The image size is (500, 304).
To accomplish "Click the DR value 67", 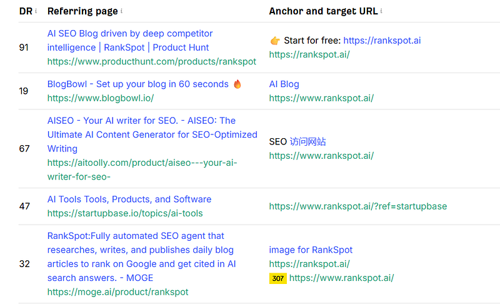I will click(24, 149).
